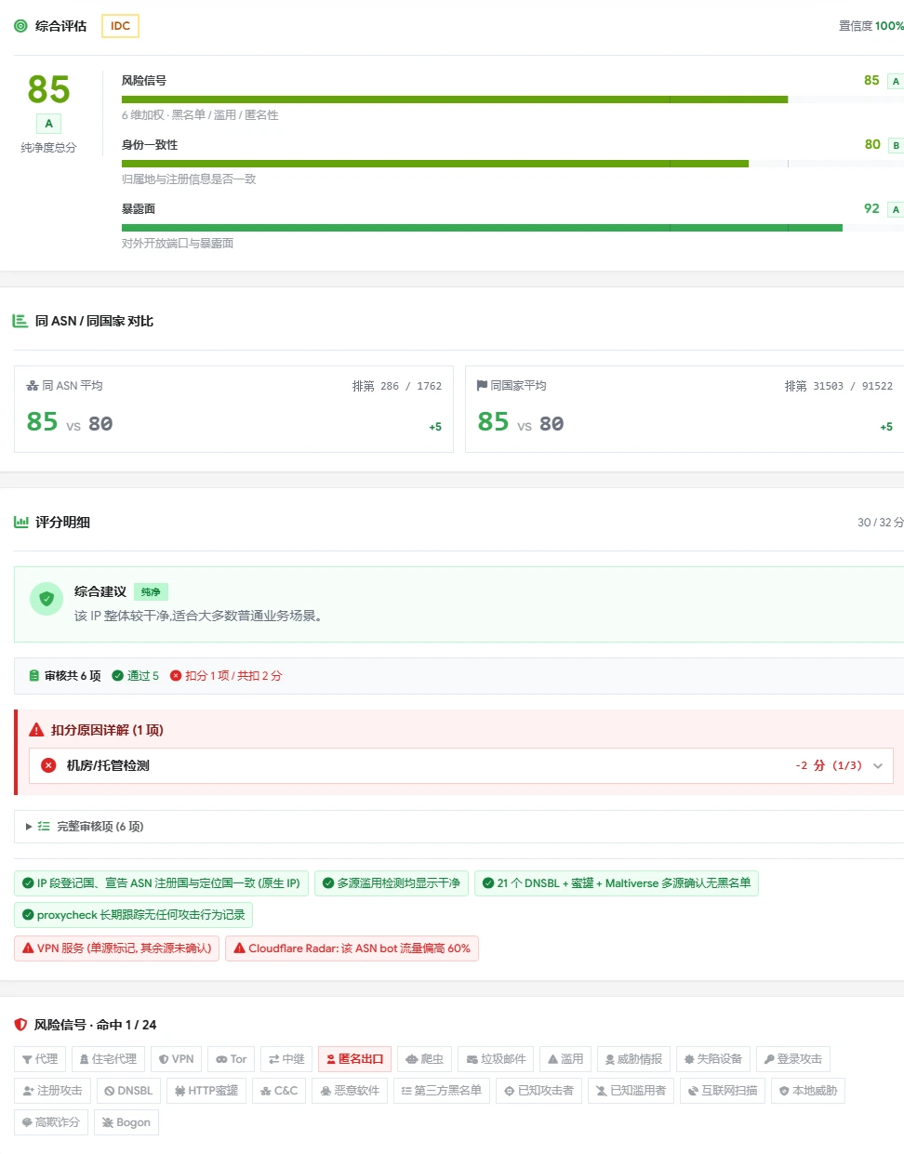Click the flag icon beside 同国家平均

[482, 386]
